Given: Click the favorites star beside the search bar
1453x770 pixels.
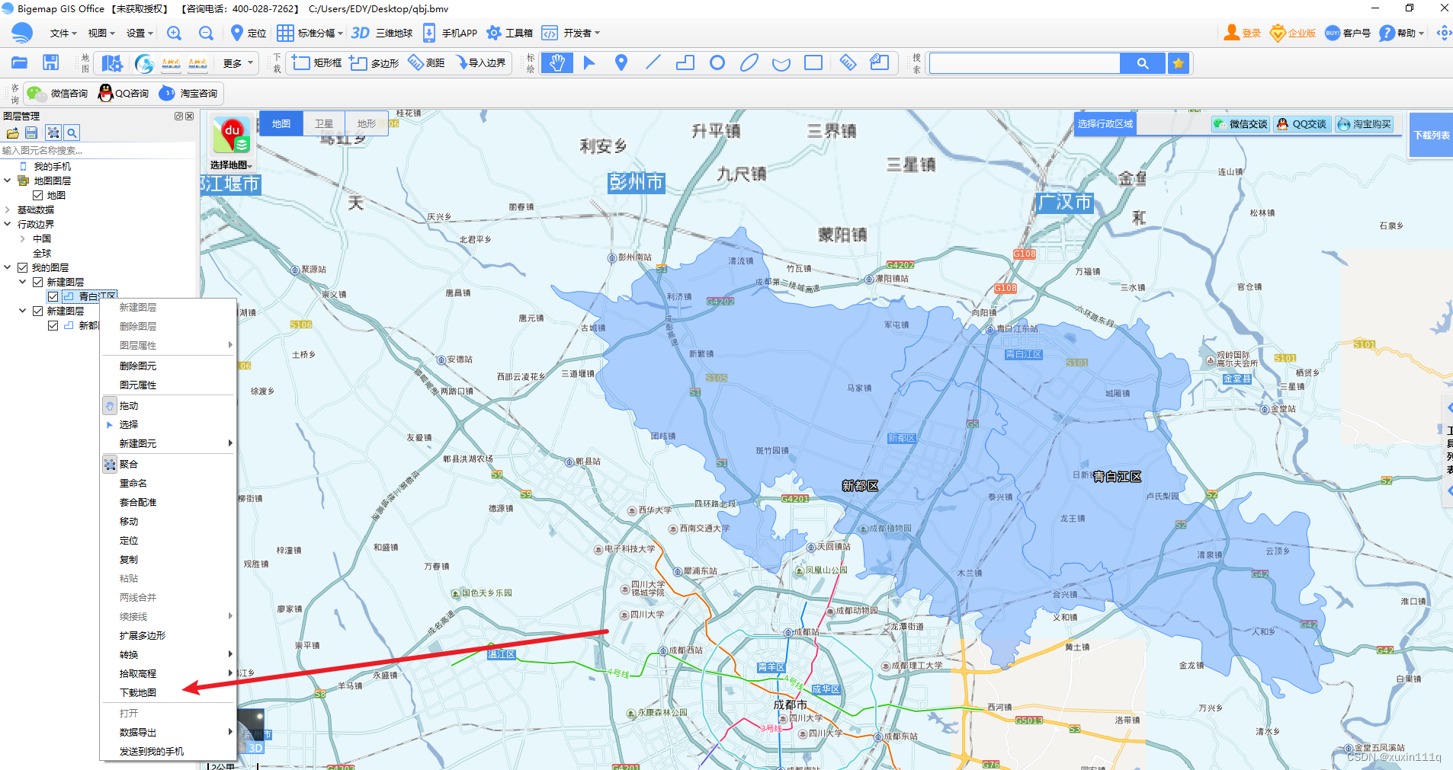Looking at the screenshot, I should [x=1178, y=62].
